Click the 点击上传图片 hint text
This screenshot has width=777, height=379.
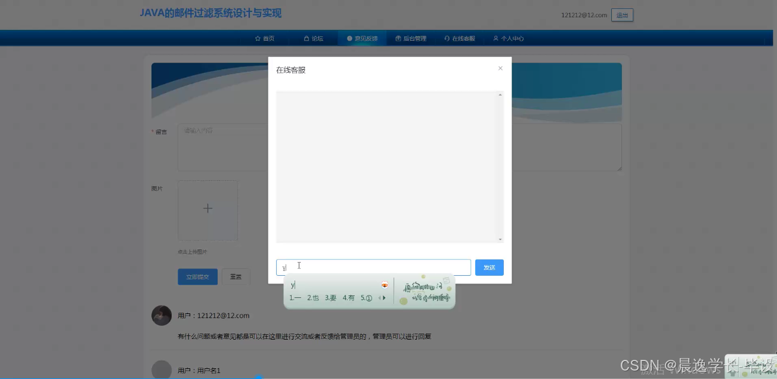tap(193, 252)
